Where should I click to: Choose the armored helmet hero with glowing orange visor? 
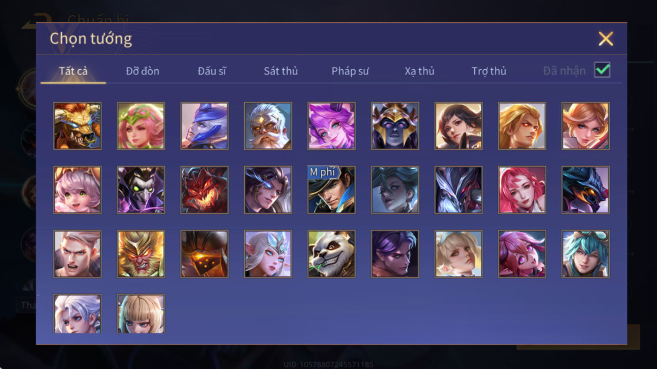(204, 254)
